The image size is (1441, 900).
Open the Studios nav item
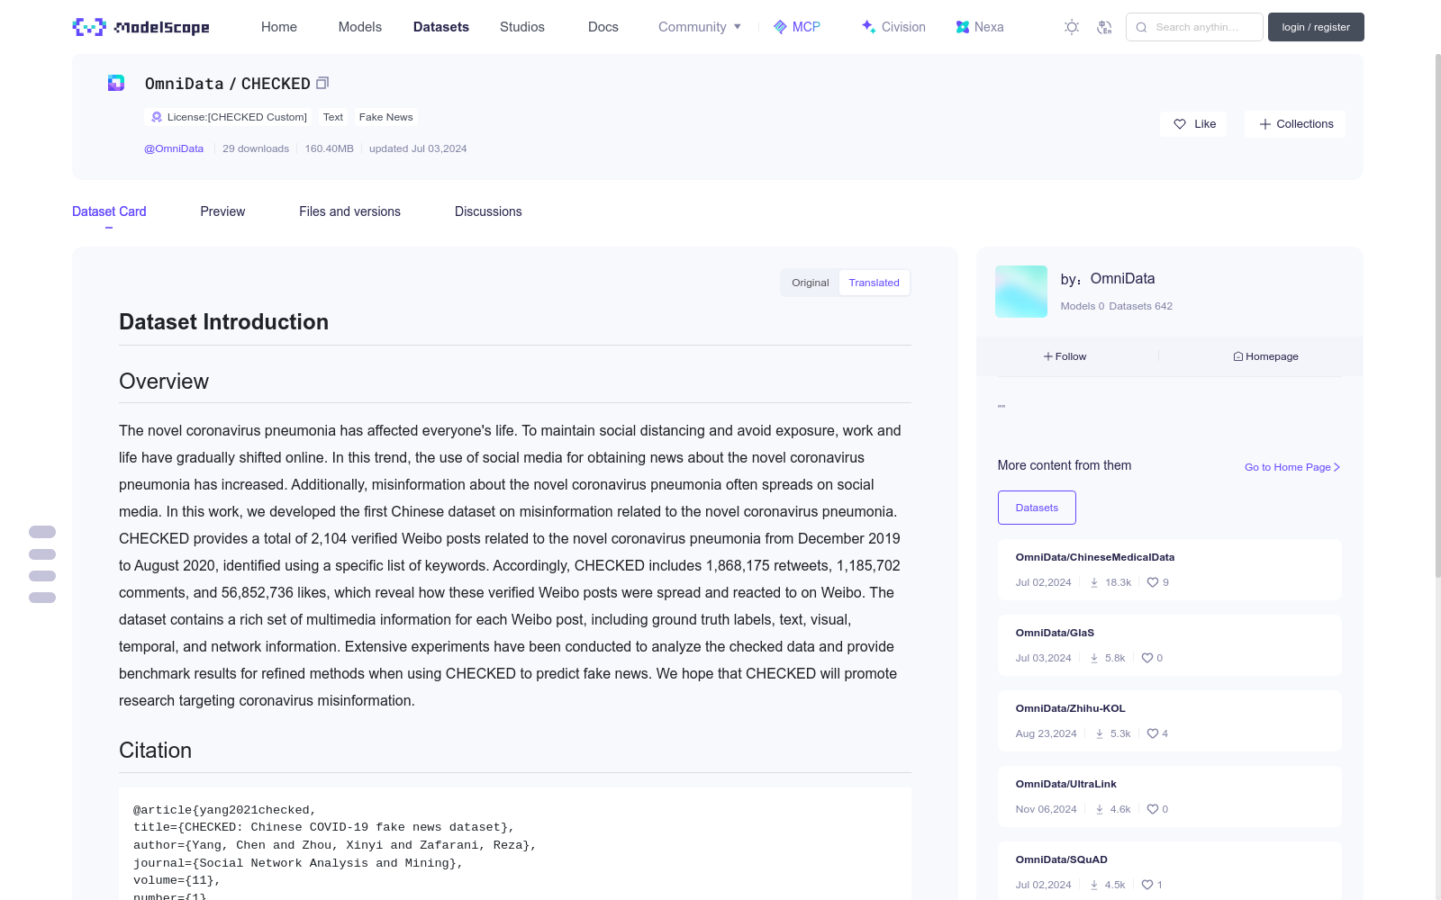(522, 27)
